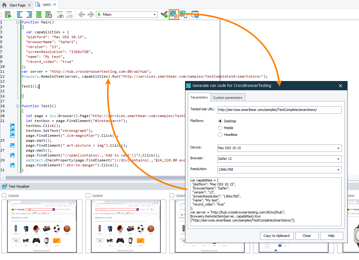Click the run on mobile device toolbar icon
Viewport: 359px width, 260px height.
click(184, 14)
